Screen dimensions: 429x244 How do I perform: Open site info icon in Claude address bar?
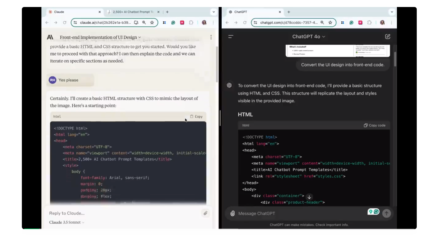coord(75,22)
